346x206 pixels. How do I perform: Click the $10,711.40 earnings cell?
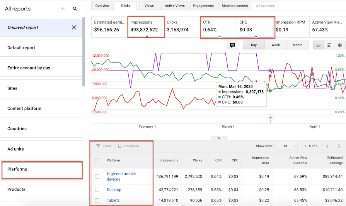click(x=332, y=190)
